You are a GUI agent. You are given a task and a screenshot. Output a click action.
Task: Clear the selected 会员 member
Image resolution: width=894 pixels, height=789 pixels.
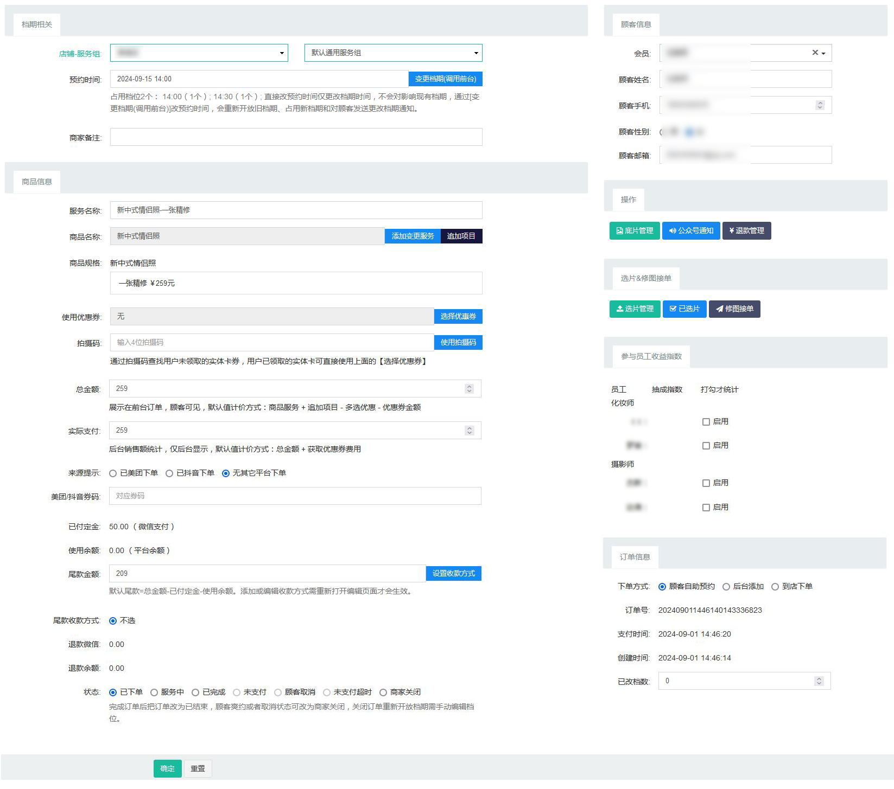(815, 53)
